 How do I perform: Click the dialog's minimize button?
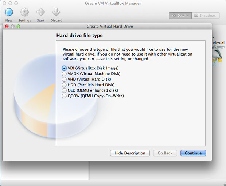click(12, 26)
